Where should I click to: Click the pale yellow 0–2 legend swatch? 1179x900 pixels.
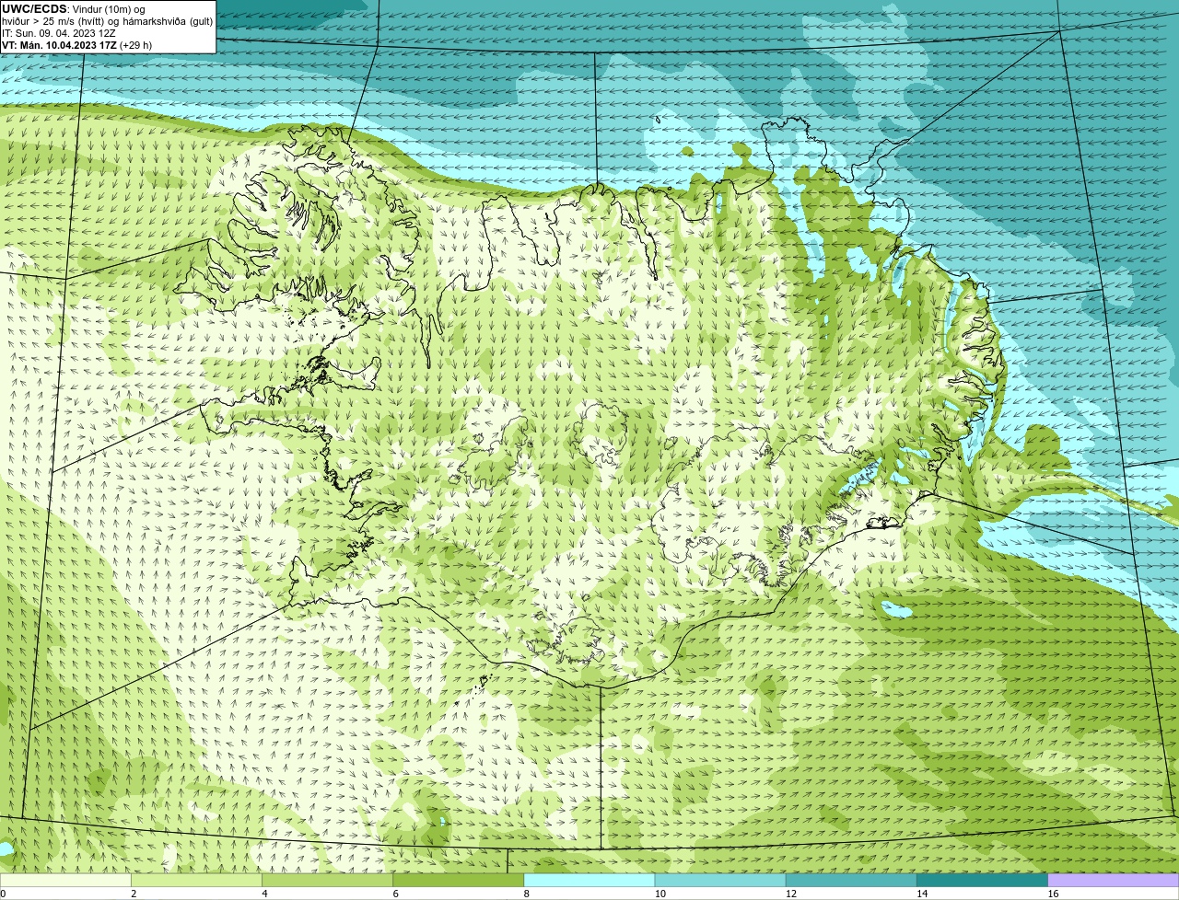point(66,880)
